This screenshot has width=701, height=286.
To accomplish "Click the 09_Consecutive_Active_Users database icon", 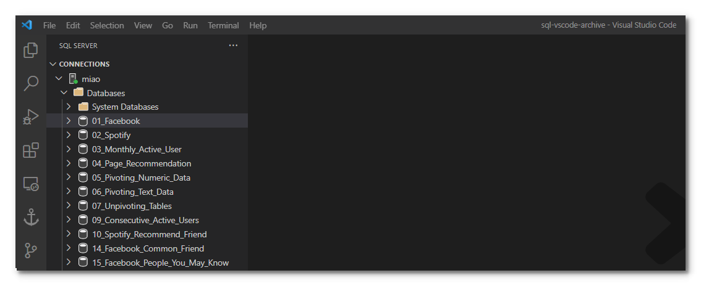I will click(83, 220).
